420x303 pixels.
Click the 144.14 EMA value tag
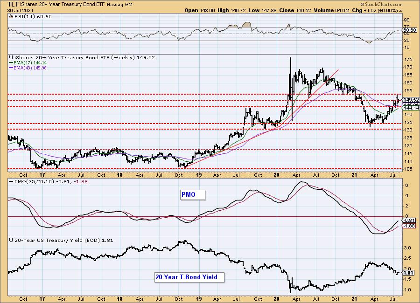click(411, 108)
